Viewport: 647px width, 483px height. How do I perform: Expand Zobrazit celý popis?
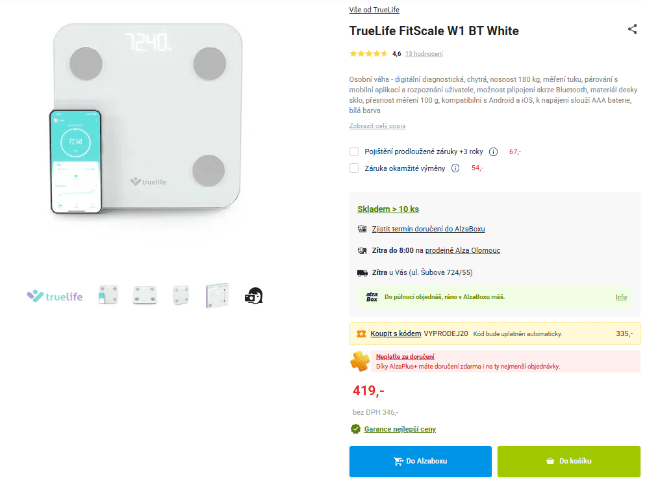(377, 125)
